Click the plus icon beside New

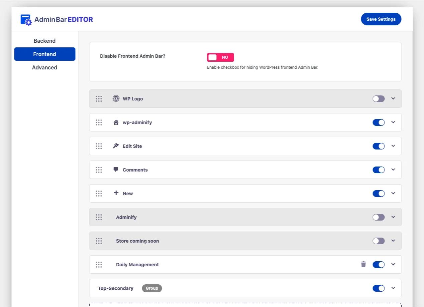[x=116, y=193]
